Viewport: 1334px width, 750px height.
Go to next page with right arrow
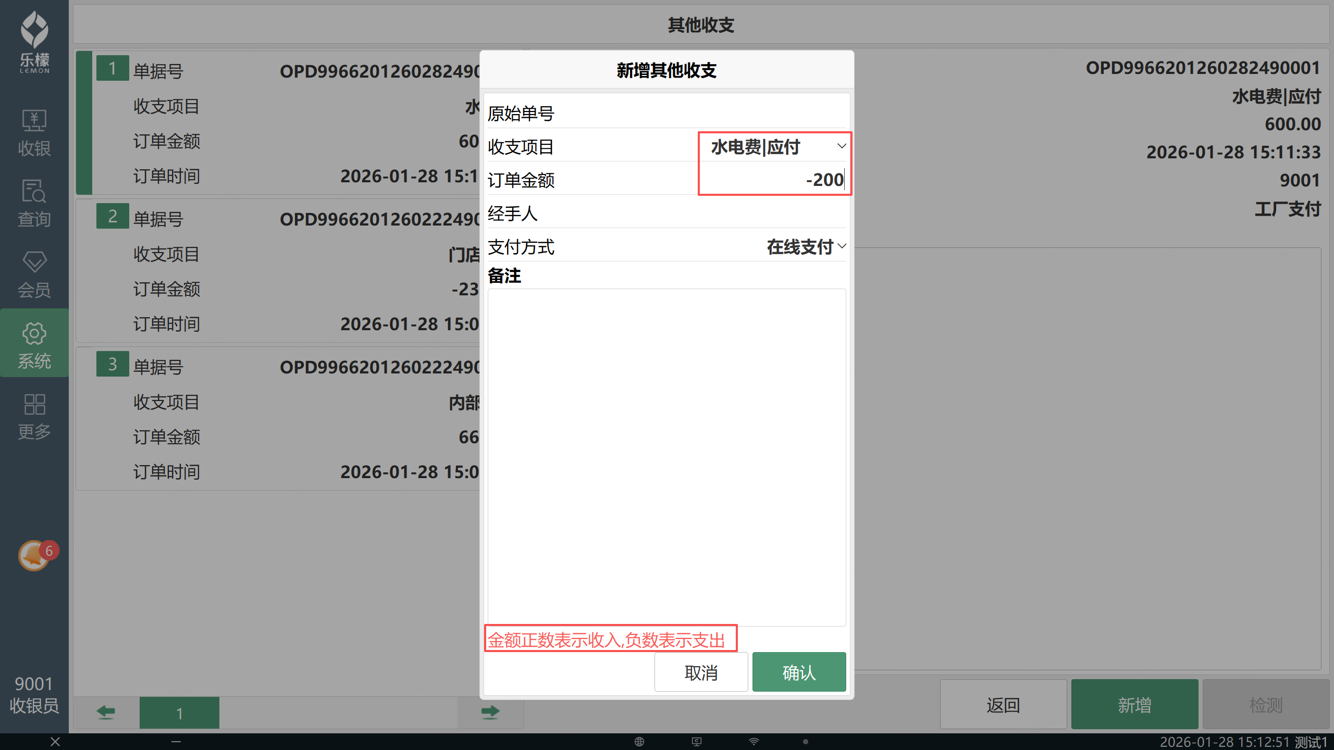pyautogui.click(x=490, y=712)
